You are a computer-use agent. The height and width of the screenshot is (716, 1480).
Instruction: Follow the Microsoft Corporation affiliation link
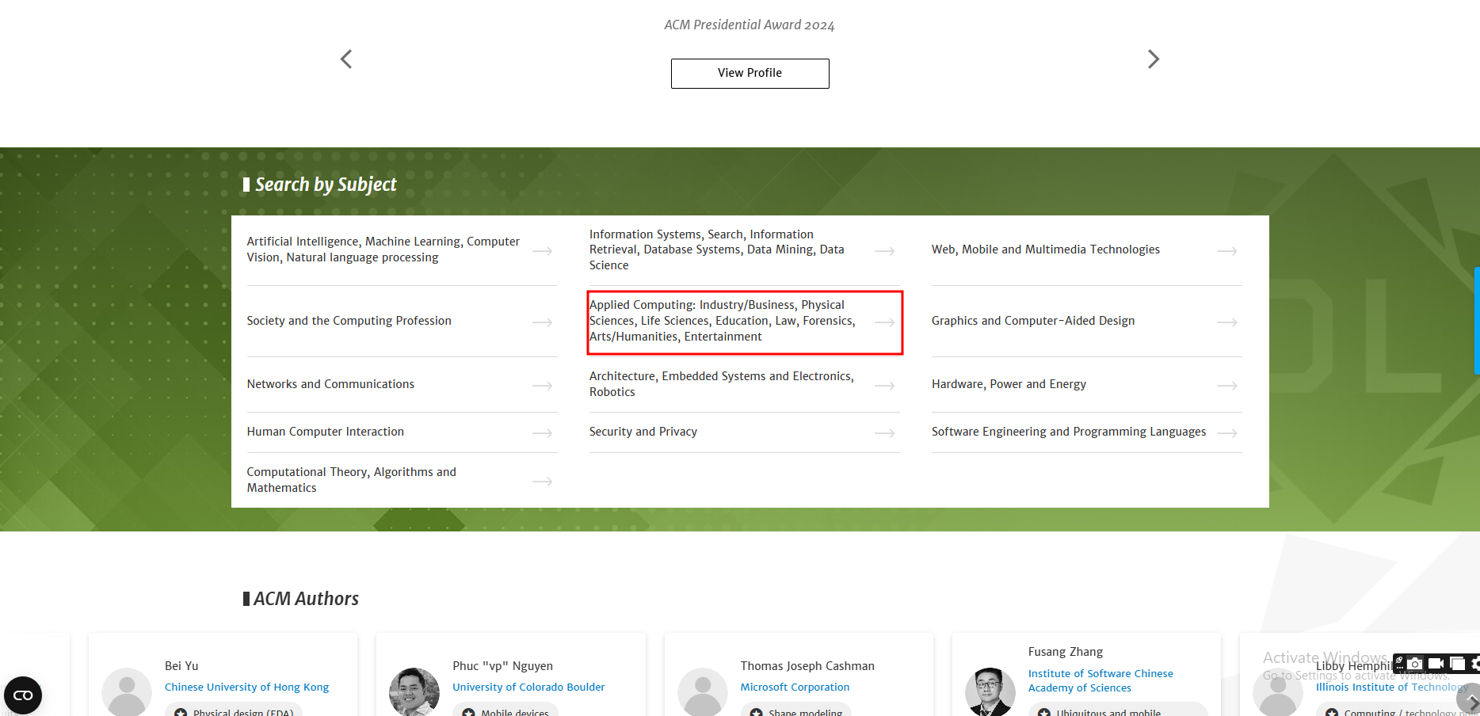(795, 687)
